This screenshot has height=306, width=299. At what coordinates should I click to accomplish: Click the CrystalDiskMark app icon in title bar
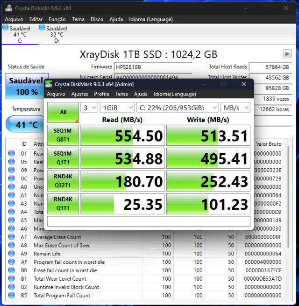[x=49, y=84]
